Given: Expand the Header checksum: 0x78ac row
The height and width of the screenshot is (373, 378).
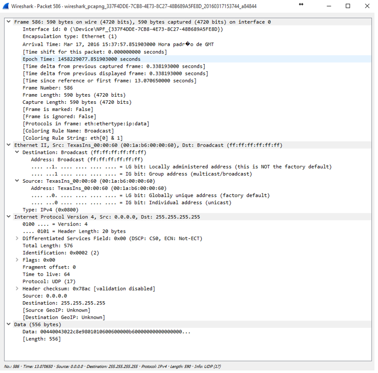Looking at the screenshot, I should [17, 289].
